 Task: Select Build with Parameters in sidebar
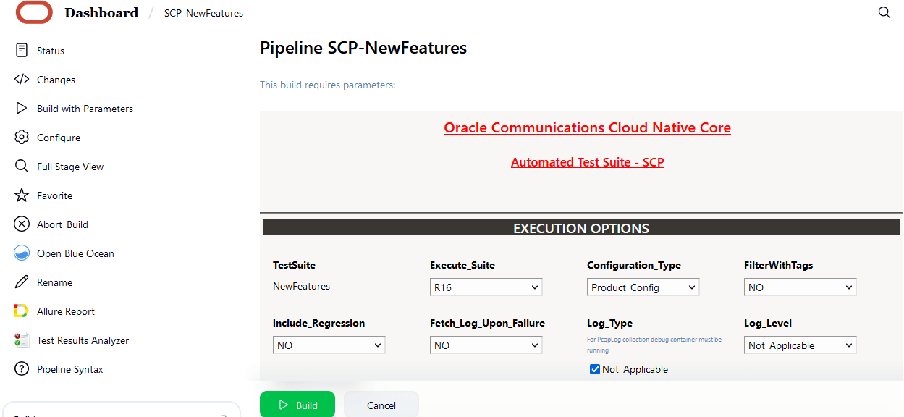(x=85, y=109)
